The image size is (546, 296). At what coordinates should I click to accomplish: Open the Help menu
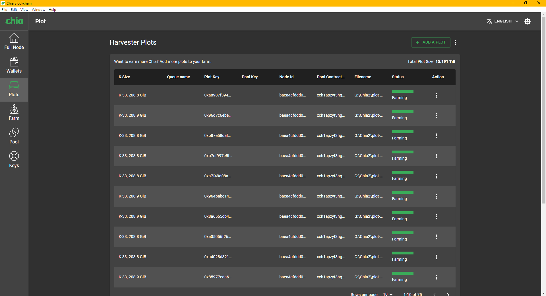[x=52, y=9]
